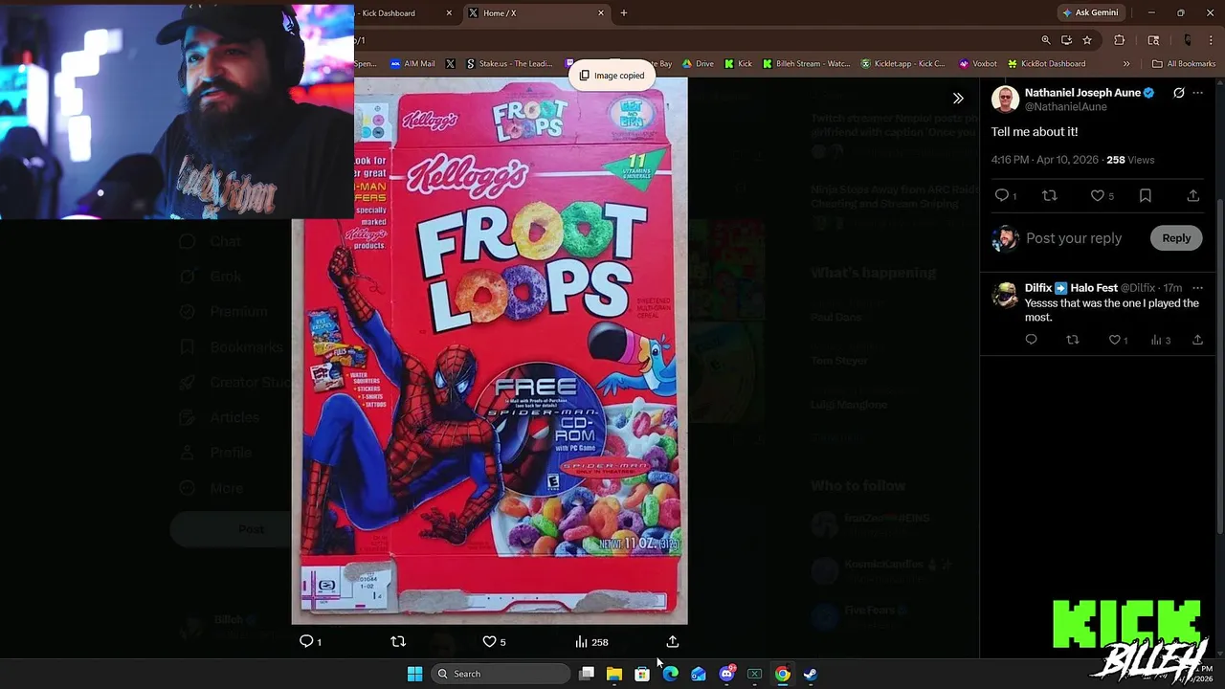Switch to the Kick Dashboard tab
The image size is (1225, 689).
(x=402, y=13)
